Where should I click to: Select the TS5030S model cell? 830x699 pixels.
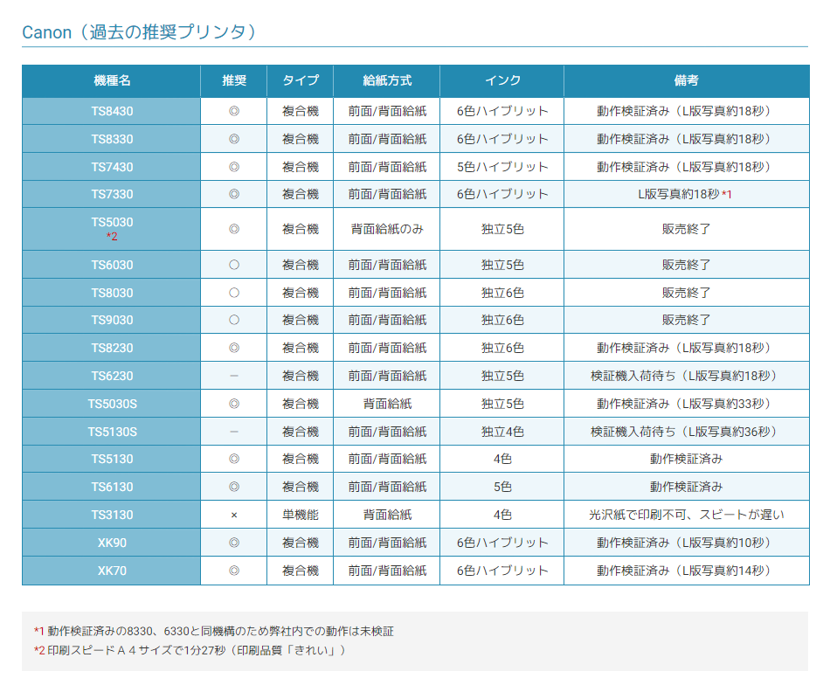pos(112,404)
